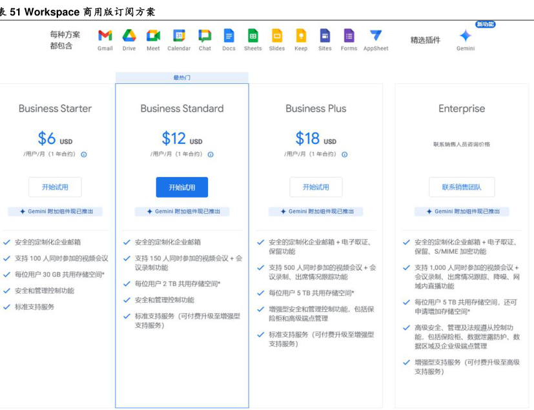Open Gemini add-on banner under Business Starter

[55, 212]
